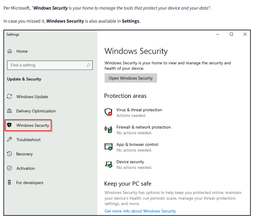Click the Home house icon
The height and width of the screenshot is (219, 278).
coord(10,51)
